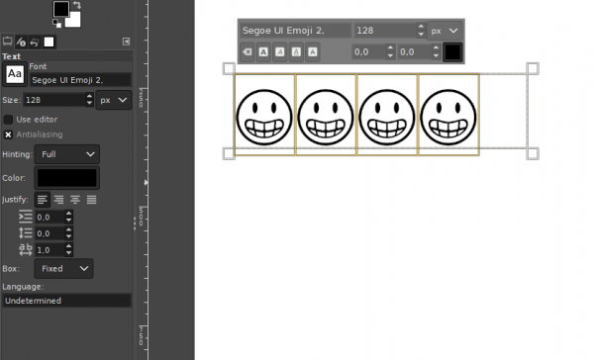
Task: Select filled justify alignment
Action: pyautogui.click(x=91, y=200)
